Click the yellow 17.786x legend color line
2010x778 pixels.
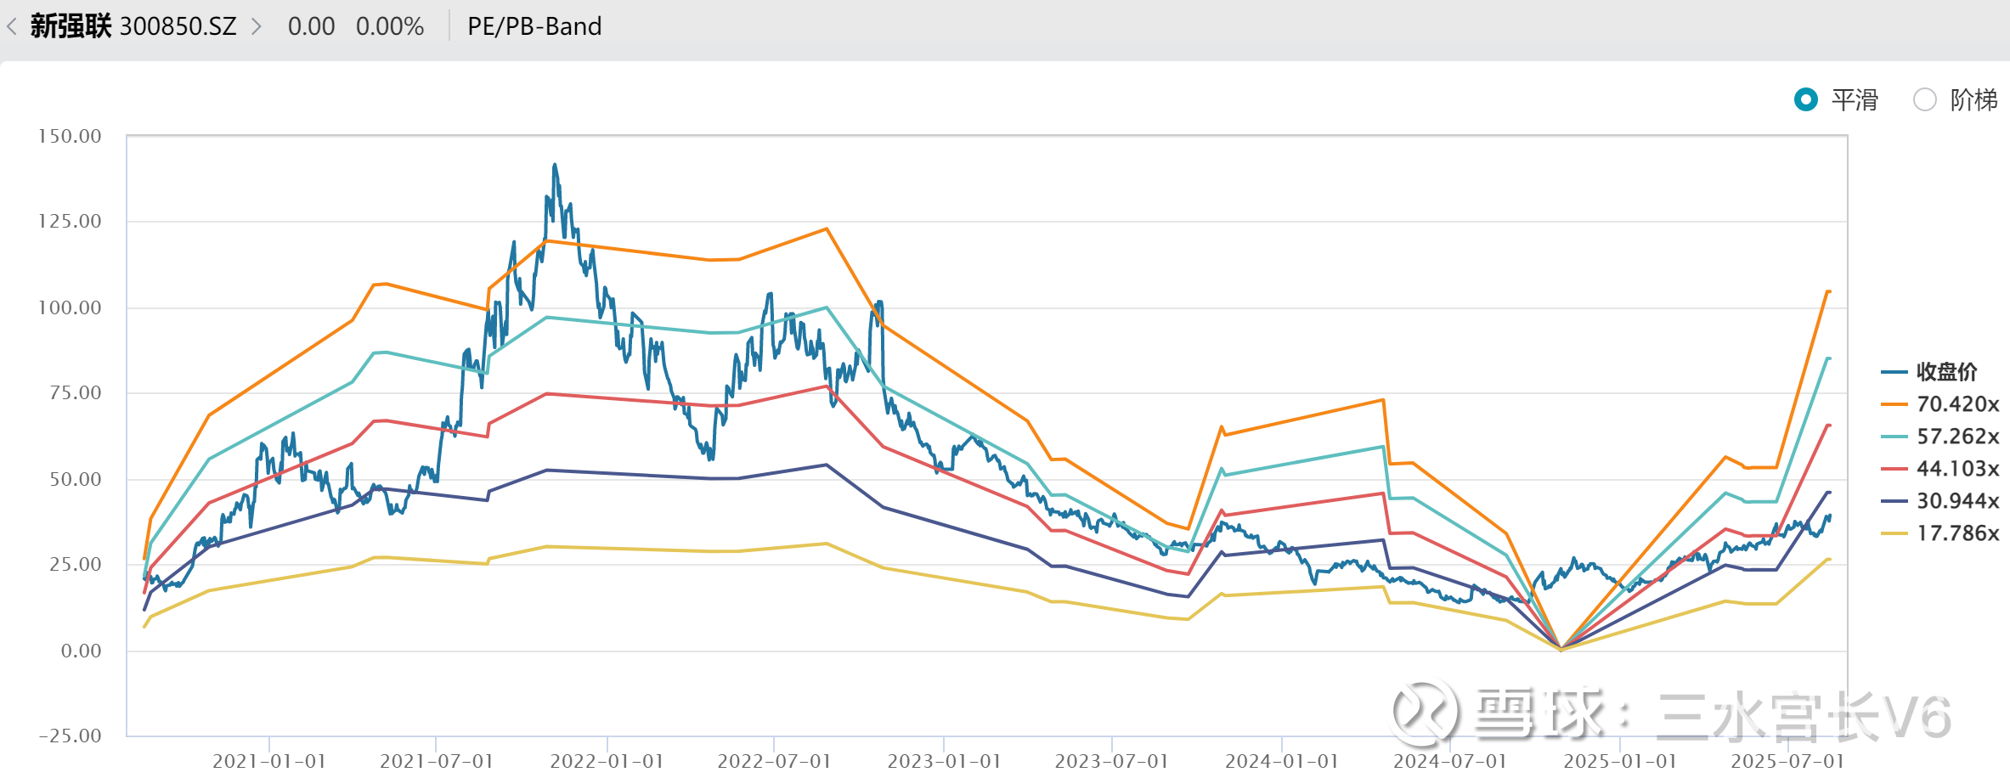point(1894,533)
